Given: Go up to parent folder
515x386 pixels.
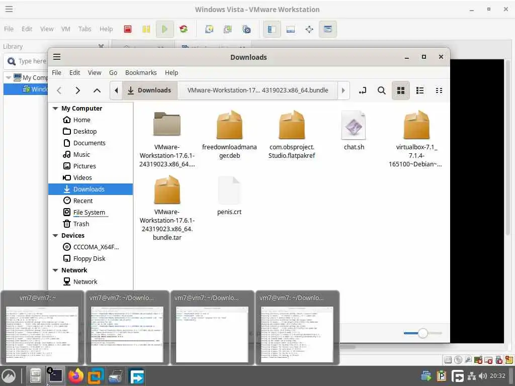Looking at the screenshot, I should click(x=97, y=90).
